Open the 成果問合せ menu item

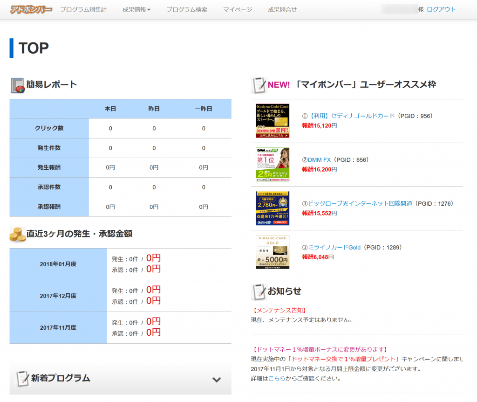[282, 9]
